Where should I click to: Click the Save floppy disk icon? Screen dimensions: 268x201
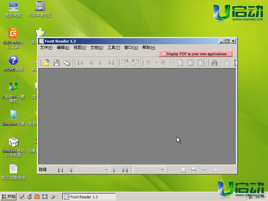tap(57, 63)
